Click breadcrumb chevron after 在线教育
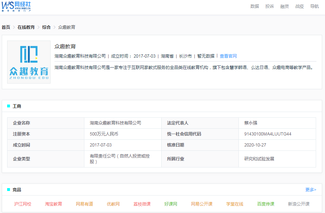Screen dimensions: 325x213 [x=38, y=27]
